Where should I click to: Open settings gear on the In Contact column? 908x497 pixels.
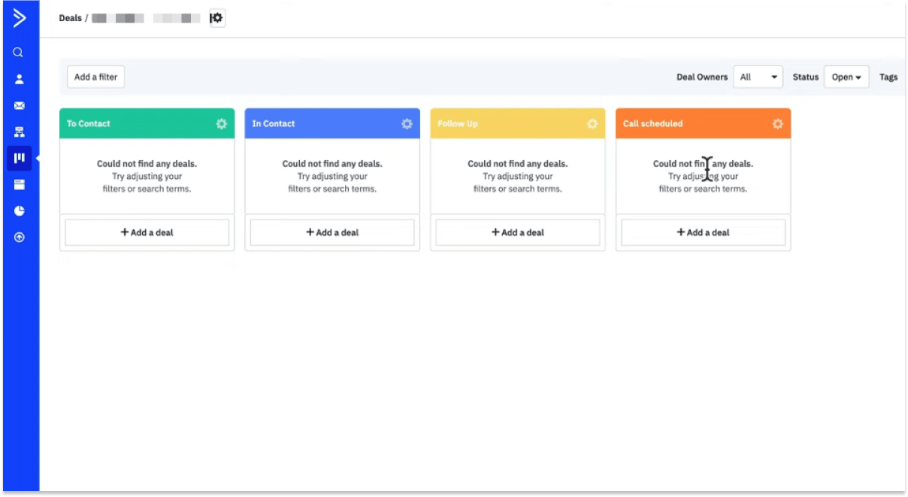(407, 123)
